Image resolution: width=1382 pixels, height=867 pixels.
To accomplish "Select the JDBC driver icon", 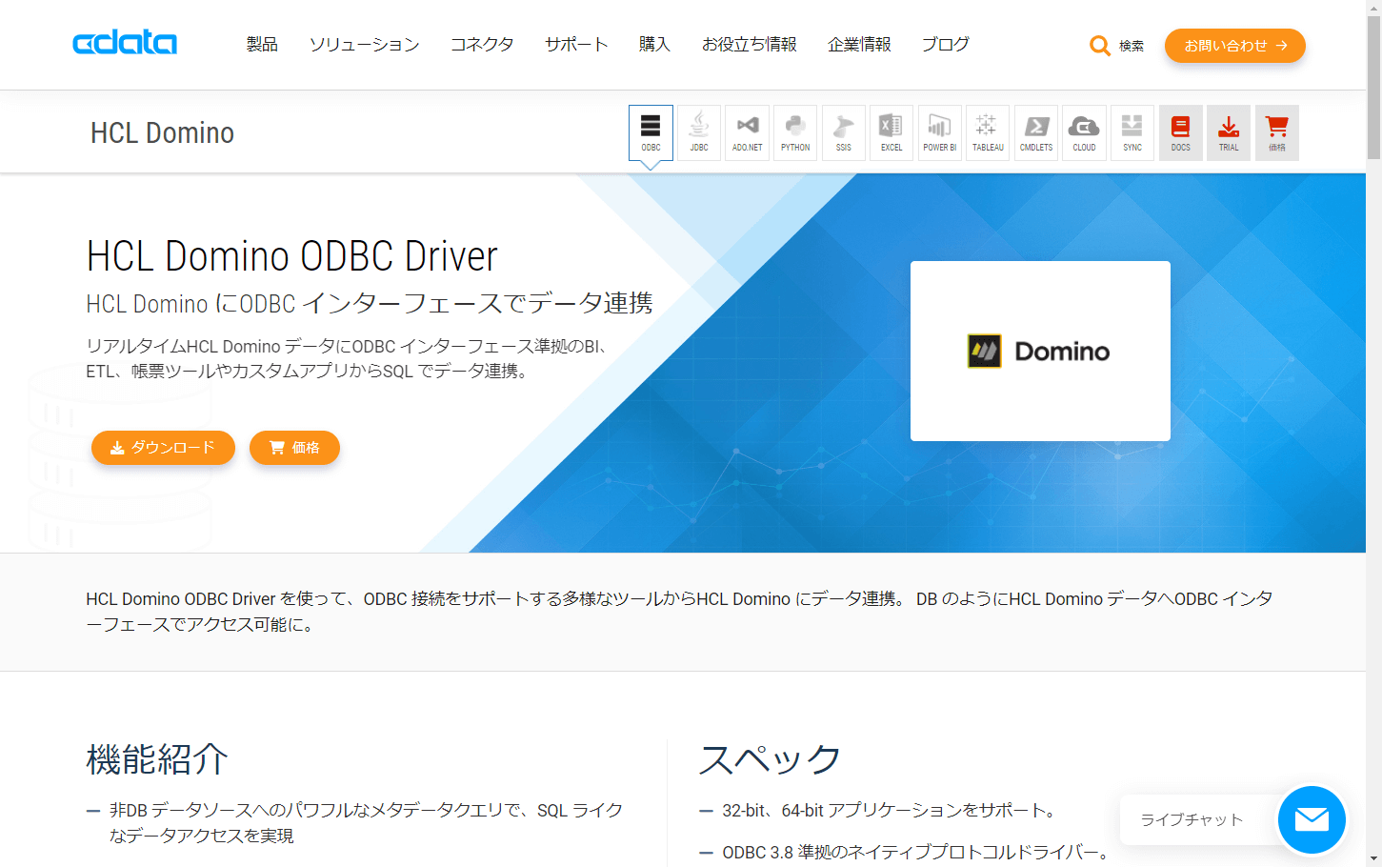I will point(699,132).
